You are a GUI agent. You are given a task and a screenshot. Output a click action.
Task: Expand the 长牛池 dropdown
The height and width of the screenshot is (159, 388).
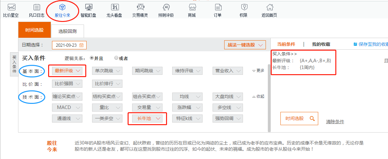[147, 118]
